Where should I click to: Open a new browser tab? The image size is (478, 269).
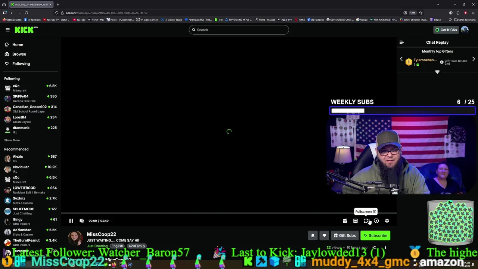pyautogui.click(x=58, y=4)
